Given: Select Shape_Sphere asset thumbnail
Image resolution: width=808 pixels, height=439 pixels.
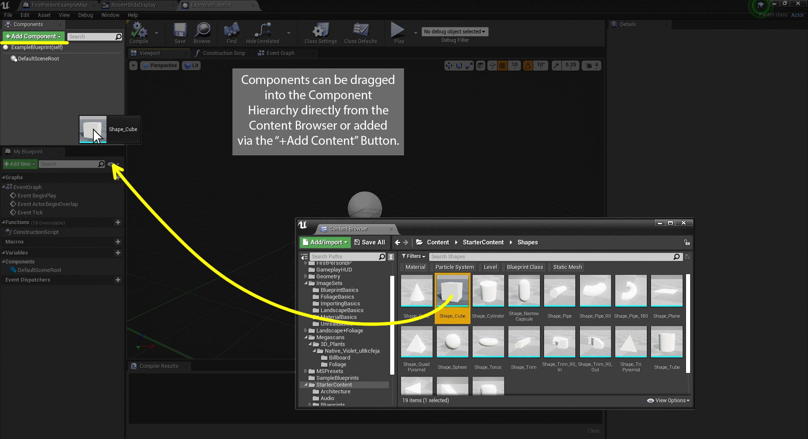Looking at the screenshot, I should 452,342.
